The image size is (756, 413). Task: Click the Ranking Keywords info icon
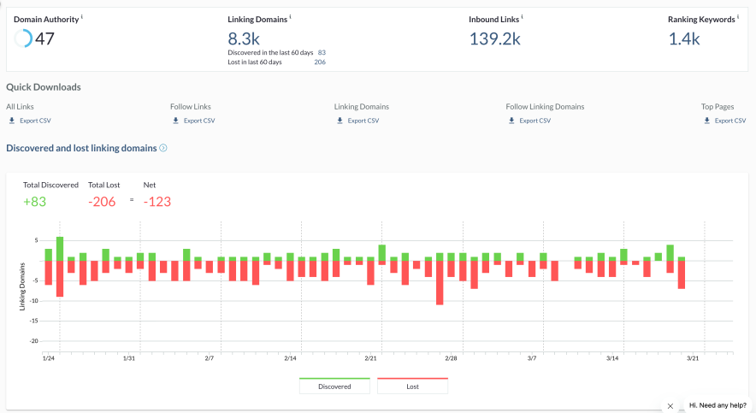coord(738,17)
